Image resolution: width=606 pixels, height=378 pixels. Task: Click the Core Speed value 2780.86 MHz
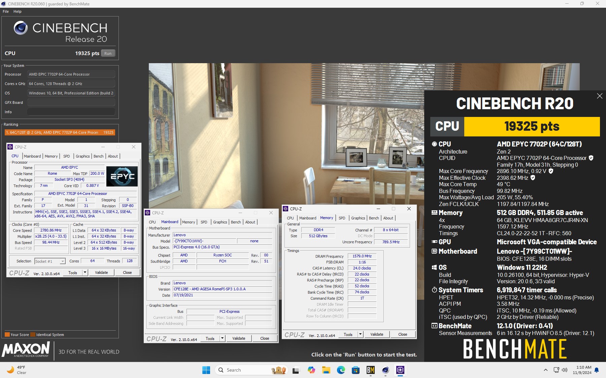(x=51, y=230)
